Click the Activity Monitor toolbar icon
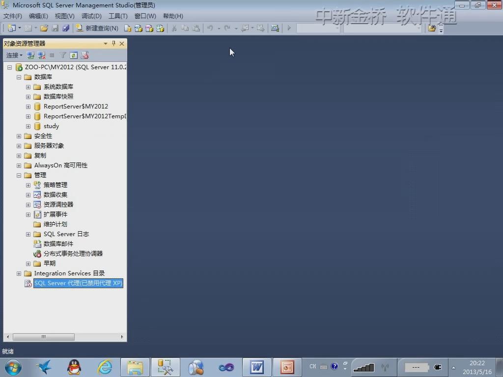The height and width of the screenshot is (377, 503). click(275, 28)
